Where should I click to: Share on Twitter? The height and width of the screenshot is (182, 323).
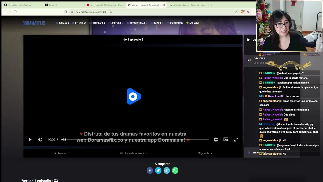tap(158, 170)
